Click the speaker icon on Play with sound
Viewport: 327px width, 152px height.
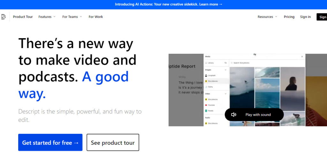click(233, 114)
